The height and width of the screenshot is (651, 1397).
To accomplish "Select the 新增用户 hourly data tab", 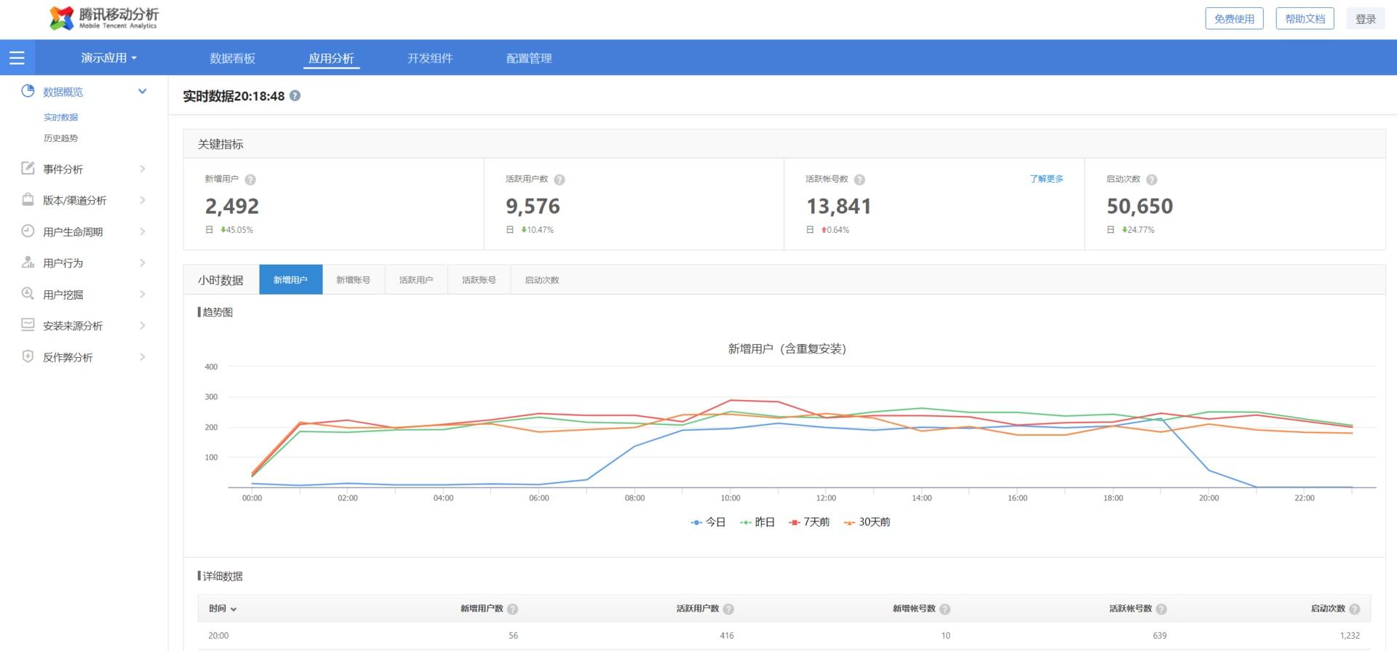I will 290,280.
